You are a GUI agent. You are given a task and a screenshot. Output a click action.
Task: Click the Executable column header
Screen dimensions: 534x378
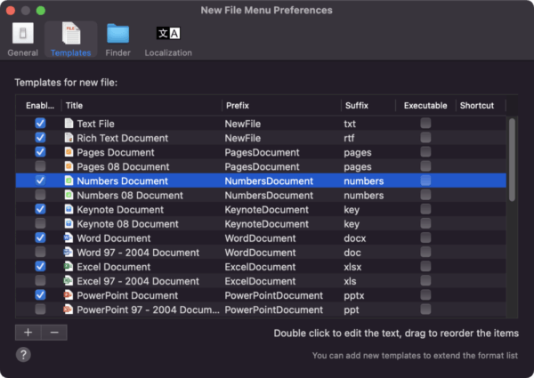coord(425,106)
